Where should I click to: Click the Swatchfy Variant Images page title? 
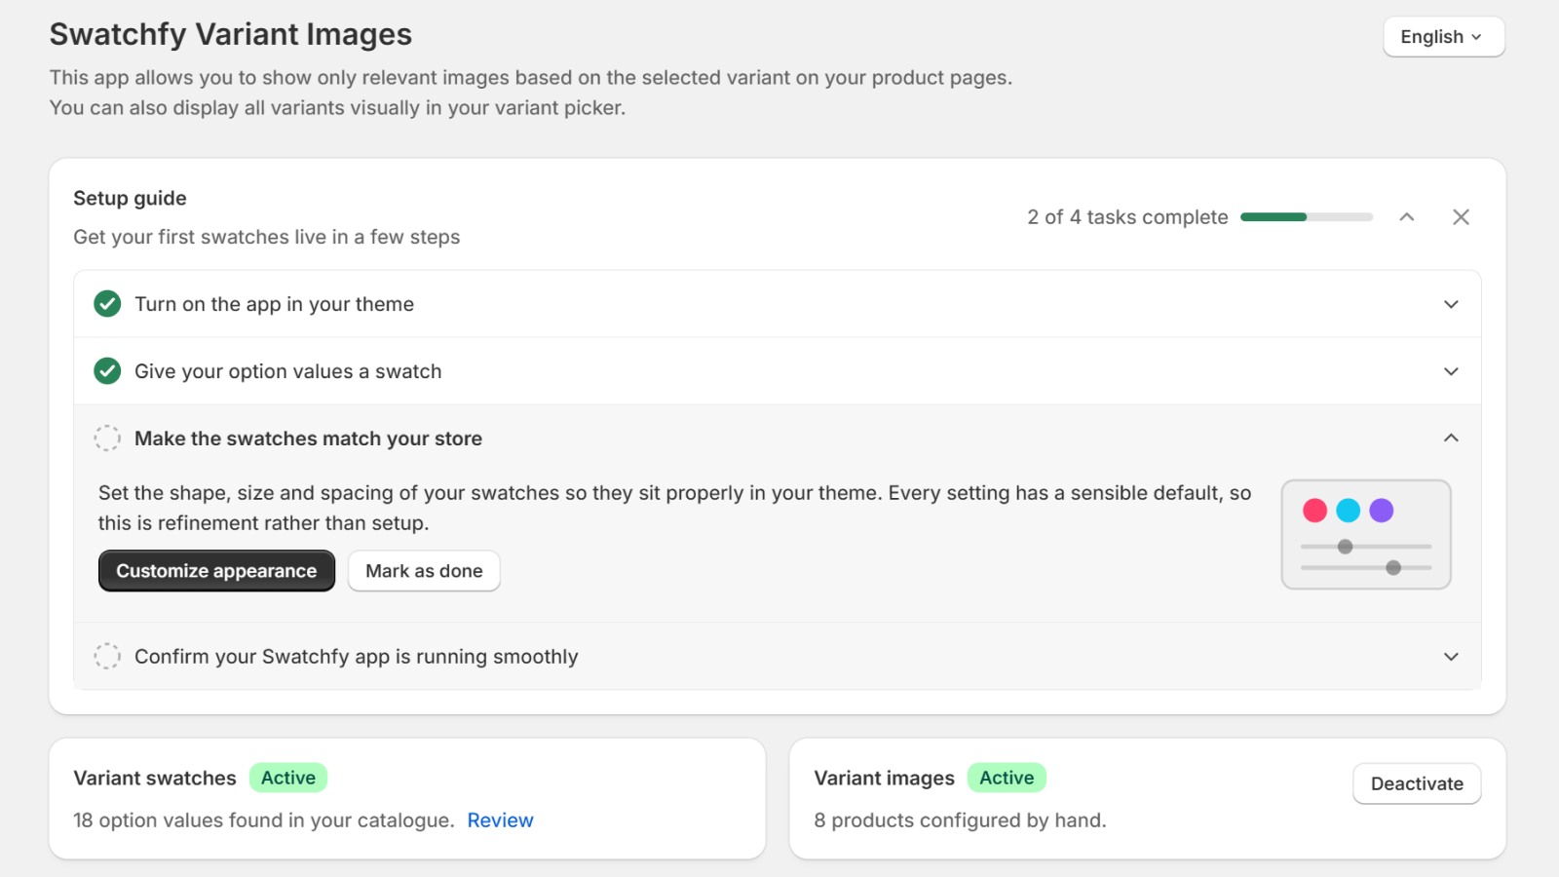(231, 34)
